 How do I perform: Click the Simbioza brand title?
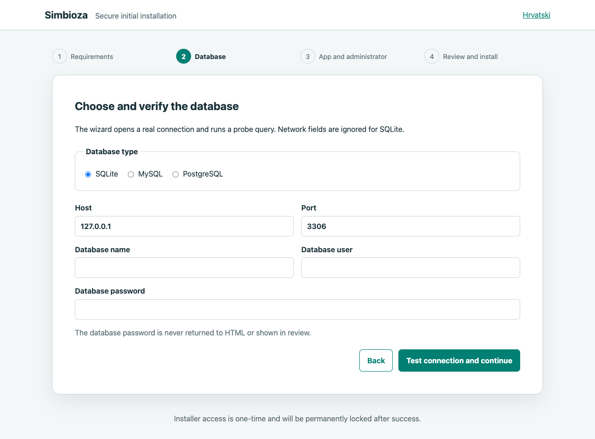coord(66,15)
